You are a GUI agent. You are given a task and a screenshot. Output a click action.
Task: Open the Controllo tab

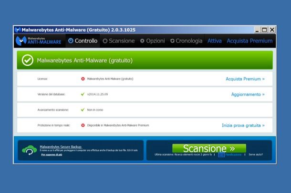point(83,41)
